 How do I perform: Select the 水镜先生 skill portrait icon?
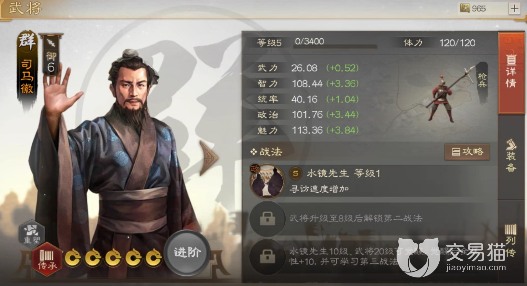coord(267,181)
